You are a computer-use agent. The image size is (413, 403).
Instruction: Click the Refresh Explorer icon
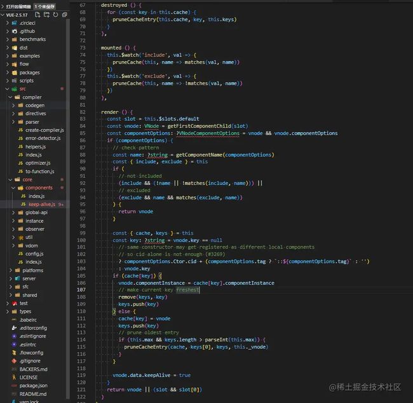[x=55, y=15]
